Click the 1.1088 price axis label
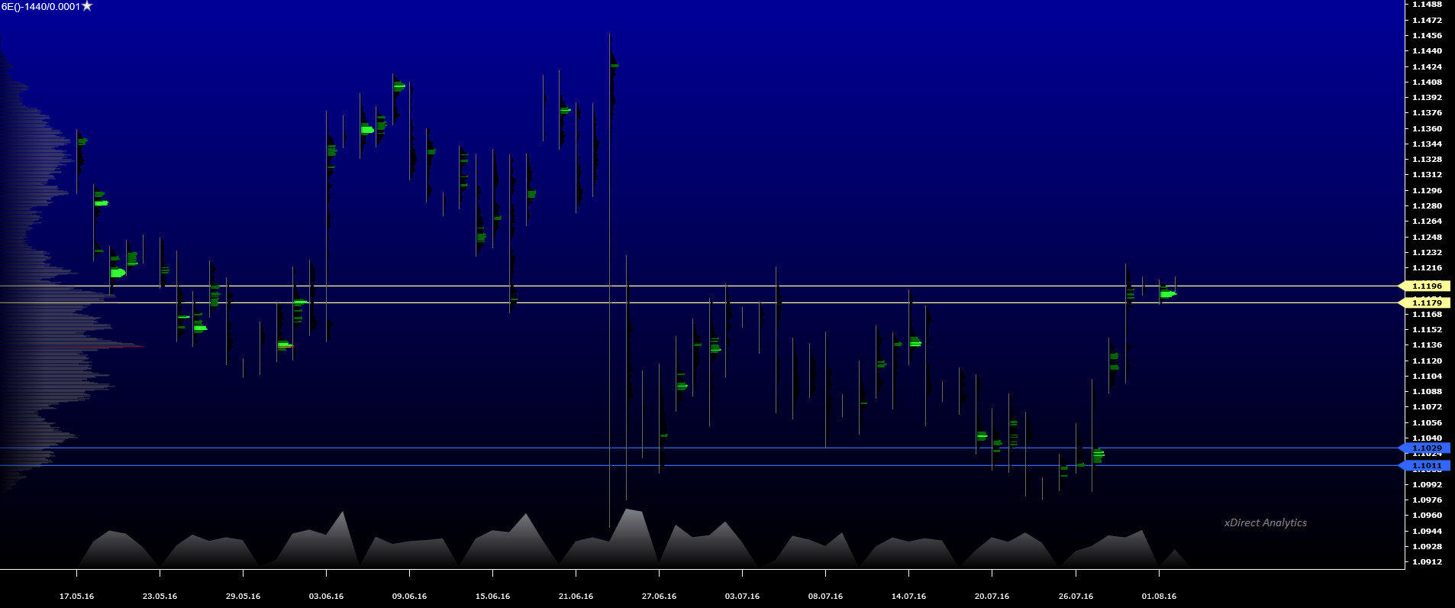This screenshot has height=608, width=1455. point(1427,392)
